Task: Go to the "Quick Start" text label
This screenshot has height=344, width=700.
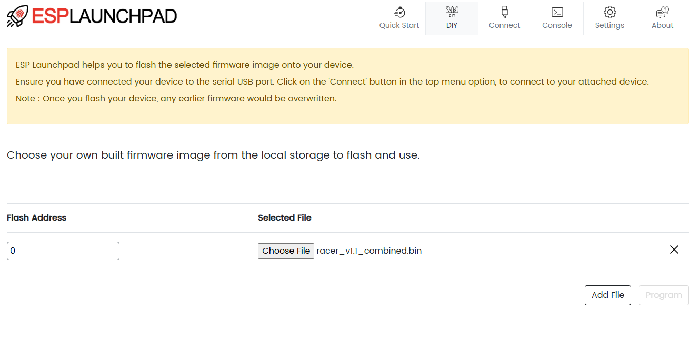Action: pos(399,25)
